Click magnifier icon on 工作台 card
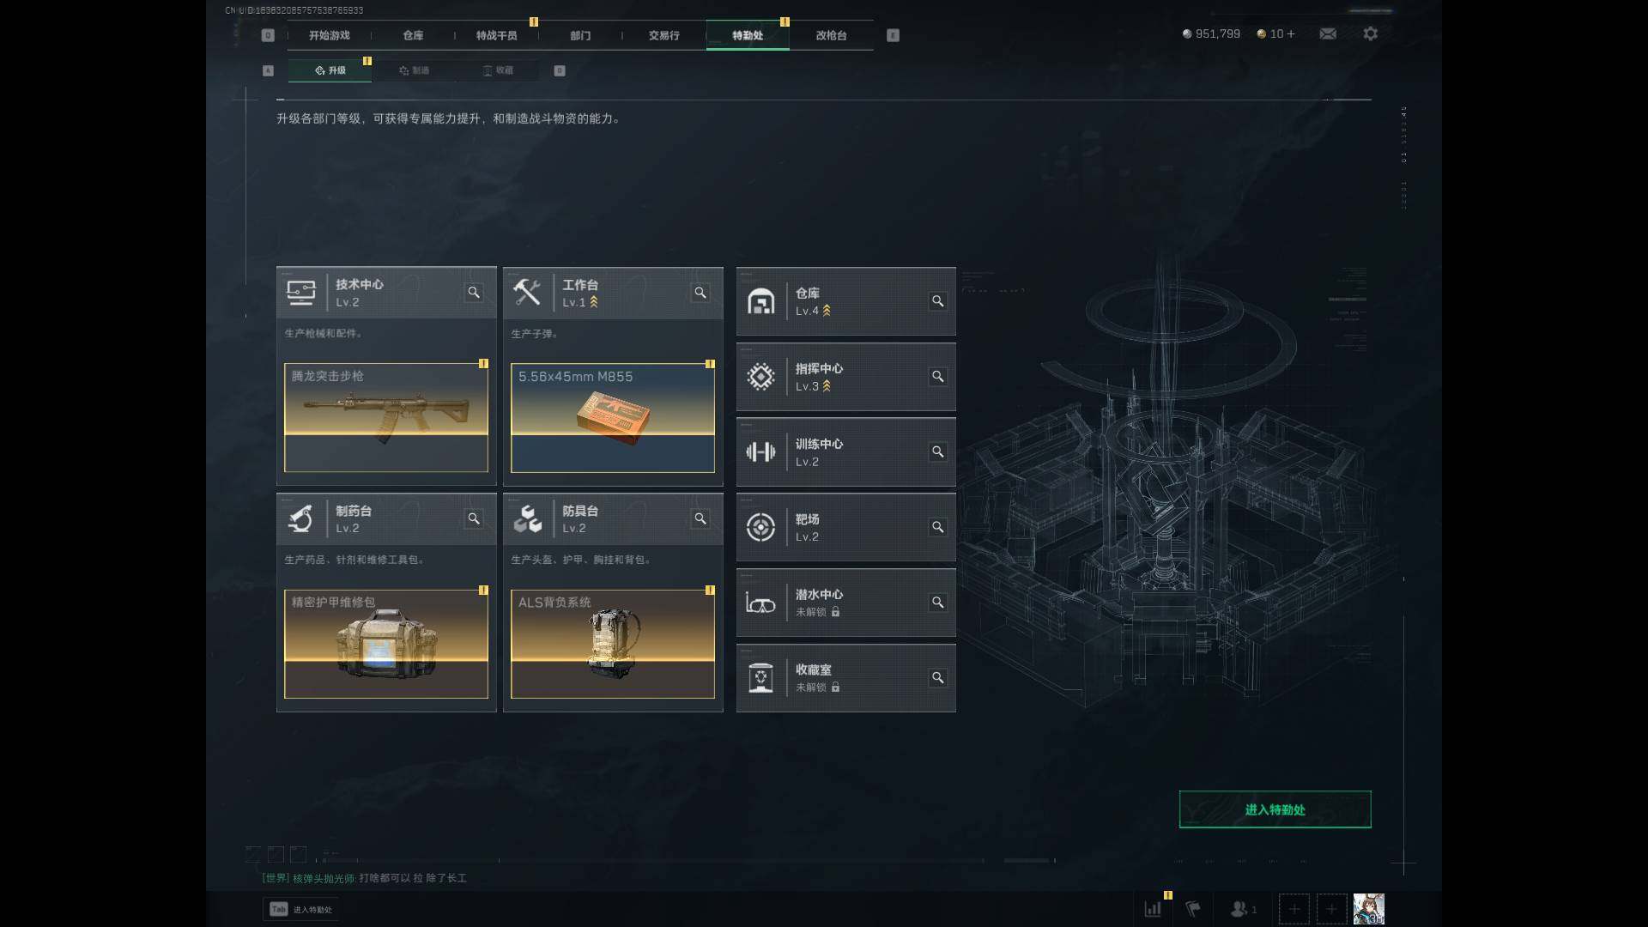Image resolution: width=1648 pixels, height=927 pixels. click(x=700, y=293)
